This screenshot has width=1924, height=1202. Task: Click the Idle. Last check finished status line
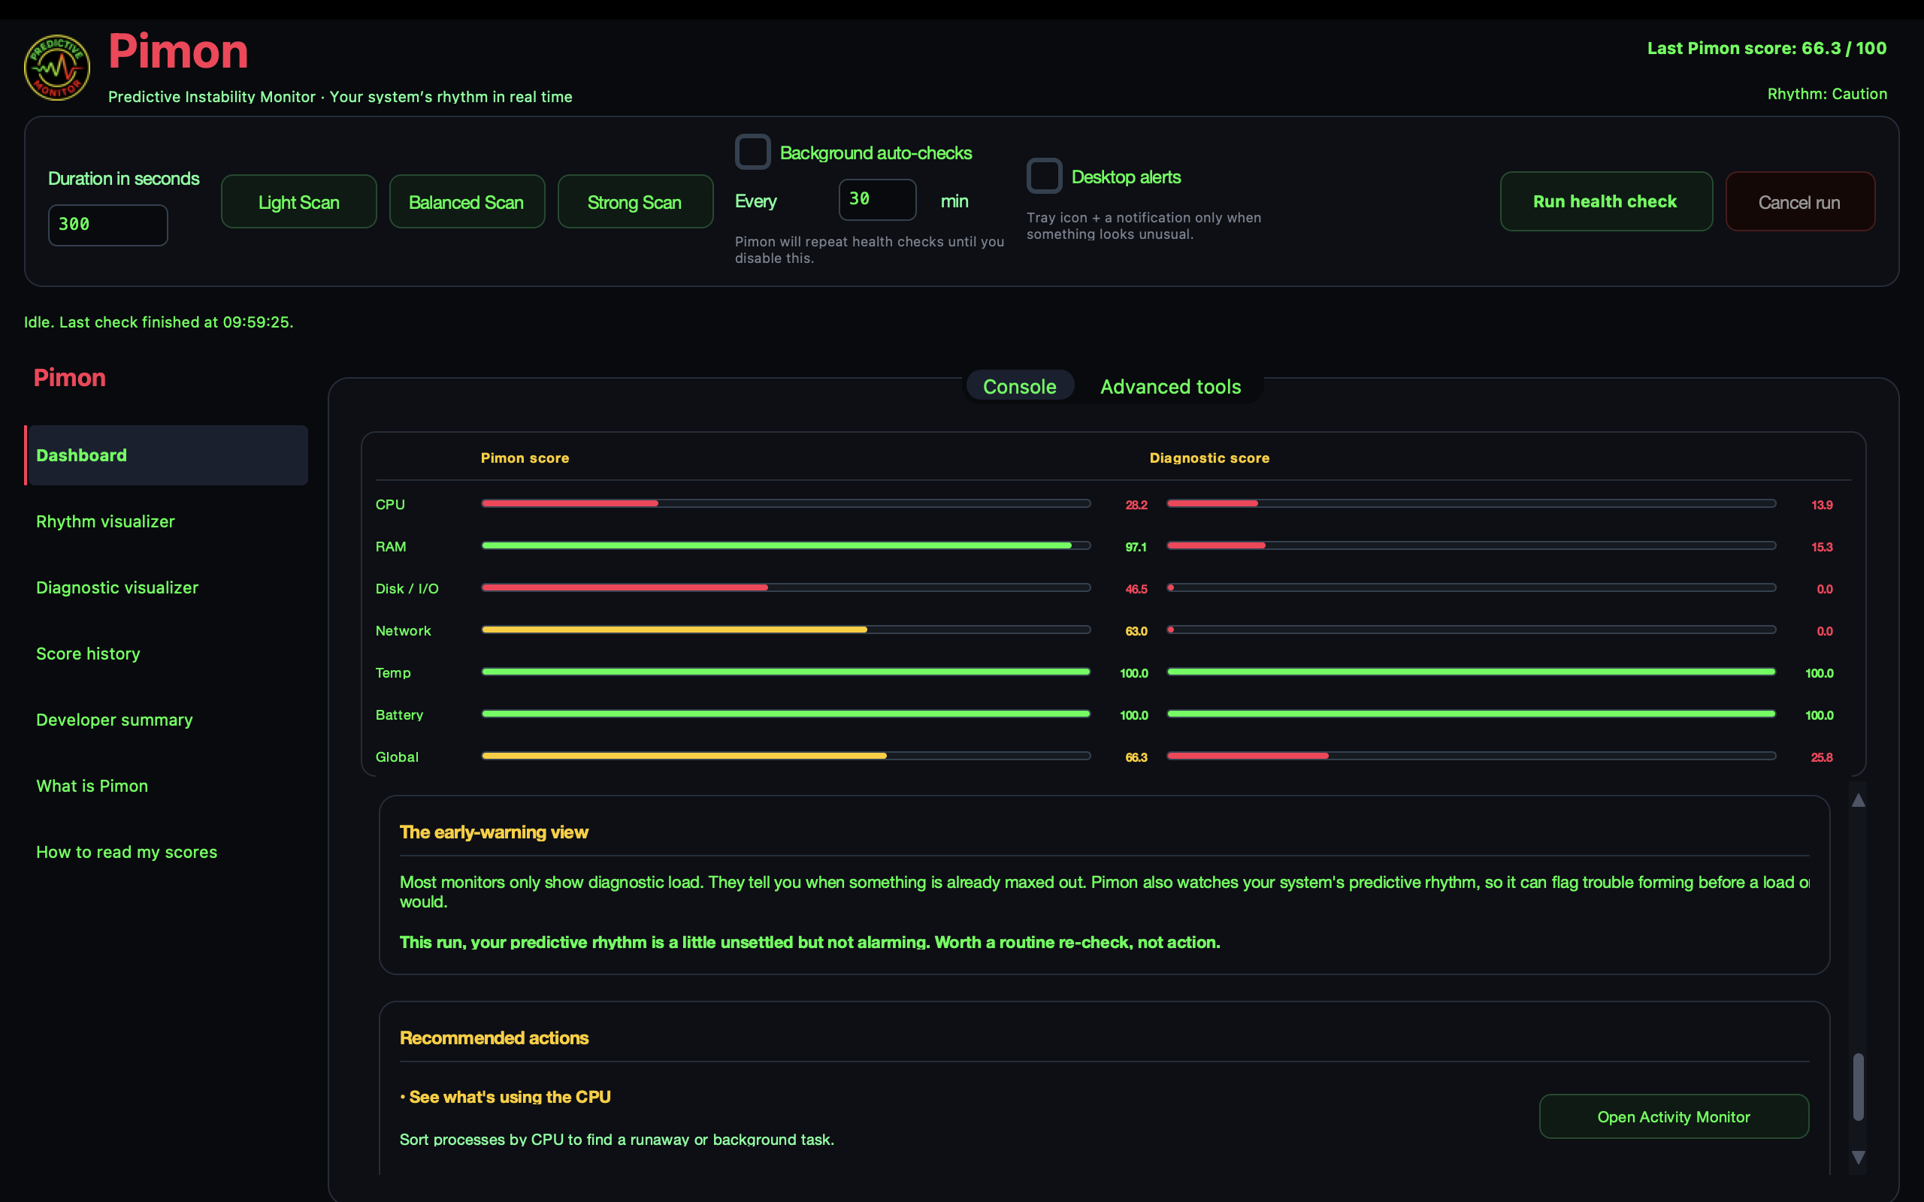[x=159, y=322]
